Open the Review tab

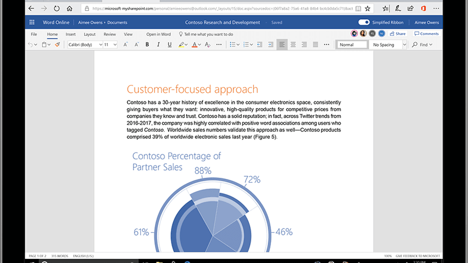point(110,34)
